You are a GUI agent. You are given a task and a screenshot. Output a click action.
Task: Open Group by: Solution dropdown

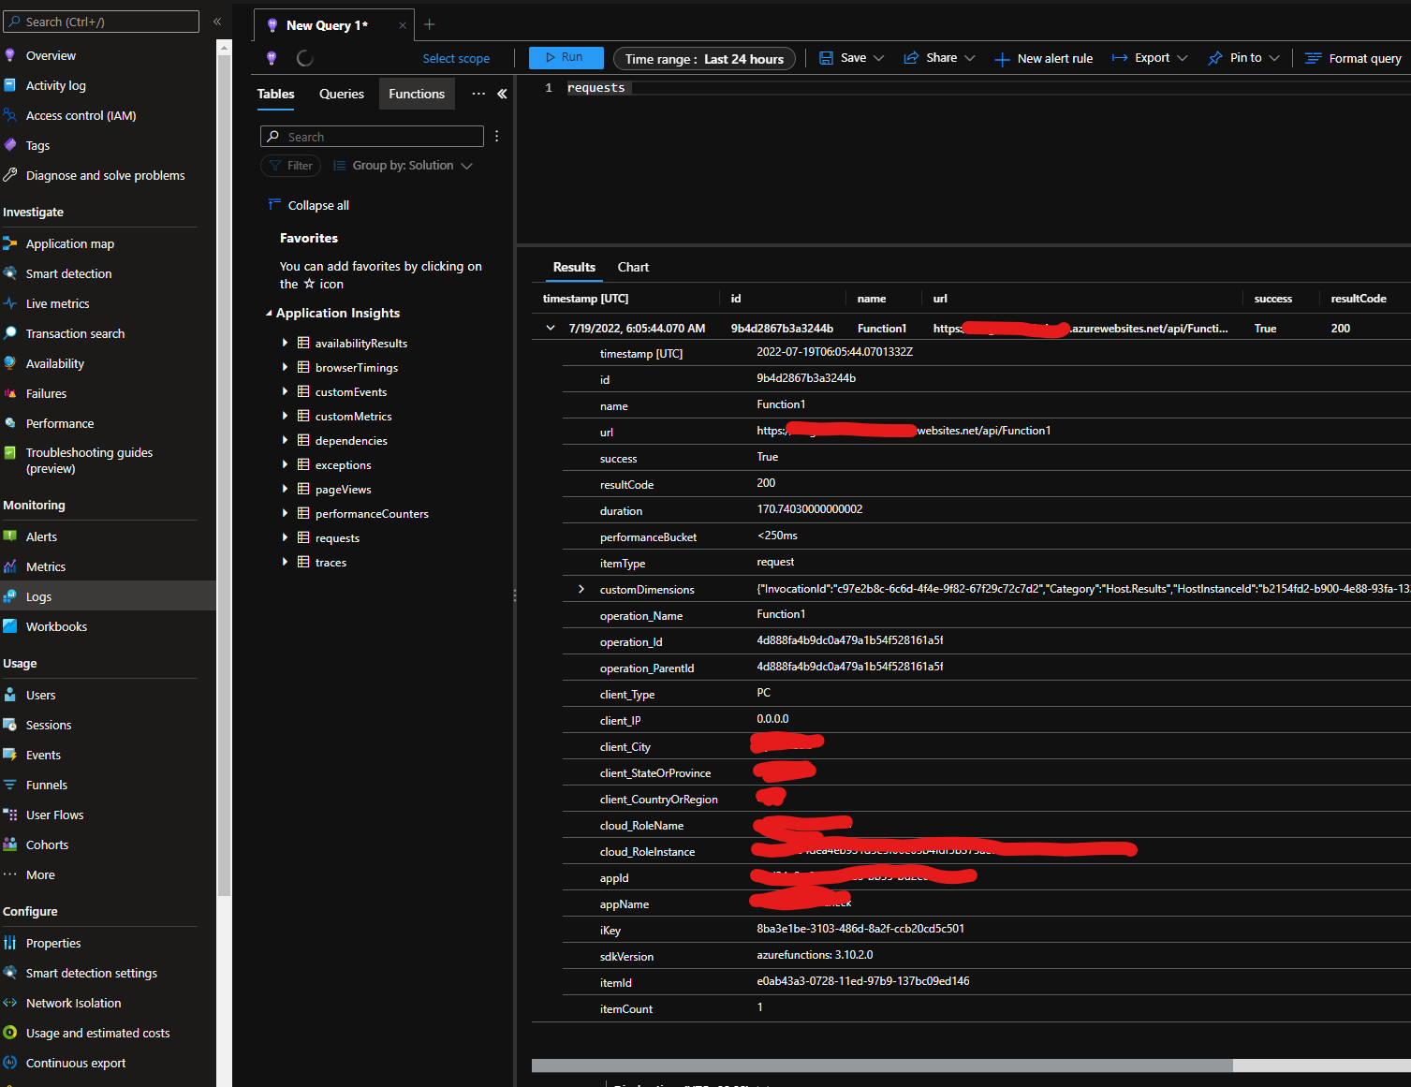pyautogui.click(x=404, y=166)
